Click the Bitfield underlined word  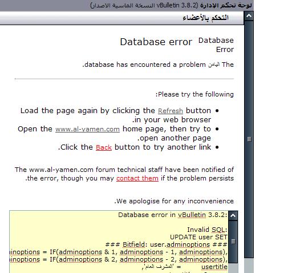tap(134, 244)
